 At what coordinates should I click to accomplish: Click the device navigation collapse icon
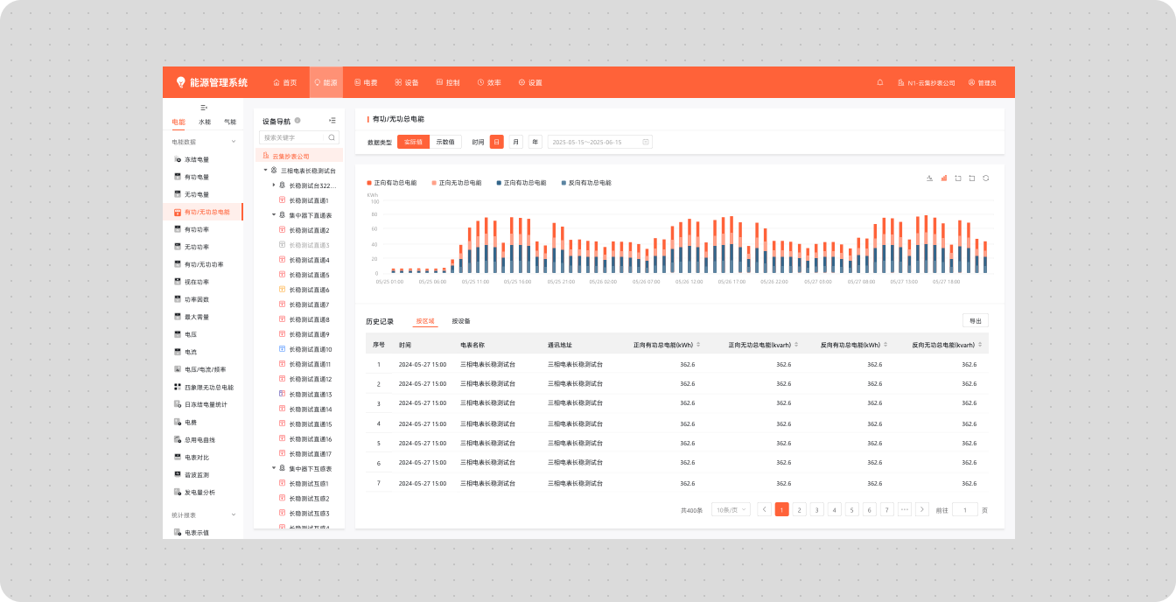[332, 121]
